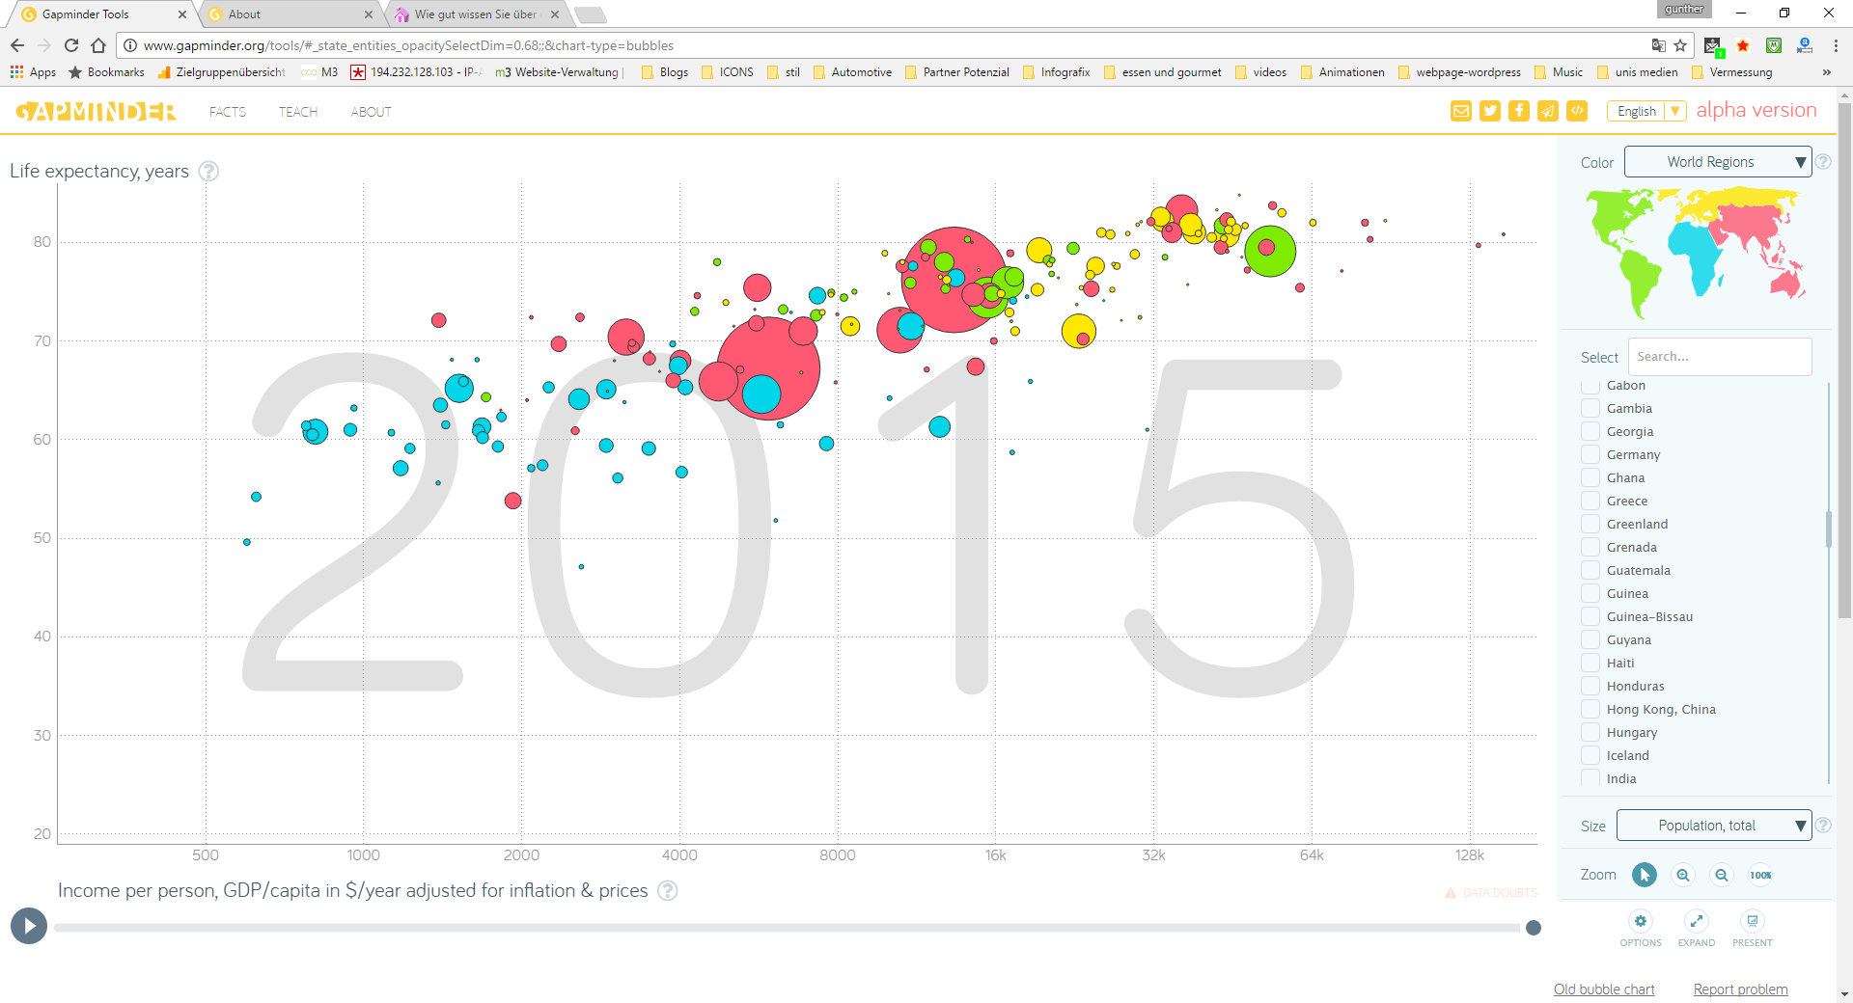Click the Twitter share icon
The width and height of the screenshot is (1853, 1003).
coord(1490,111)
